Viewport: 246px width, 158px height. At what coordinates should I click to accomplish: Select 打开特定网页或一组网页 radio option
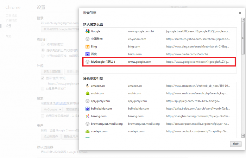pos(43,56)
